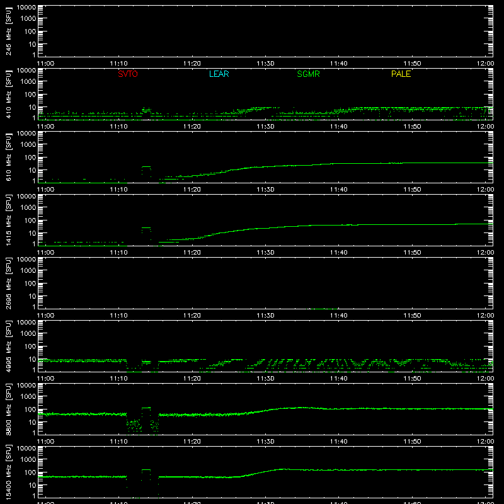Click the 11:00 tick under the 8800 MHz plot
Image resolution: width=504 pixels, height=504 pixels.
45,442
